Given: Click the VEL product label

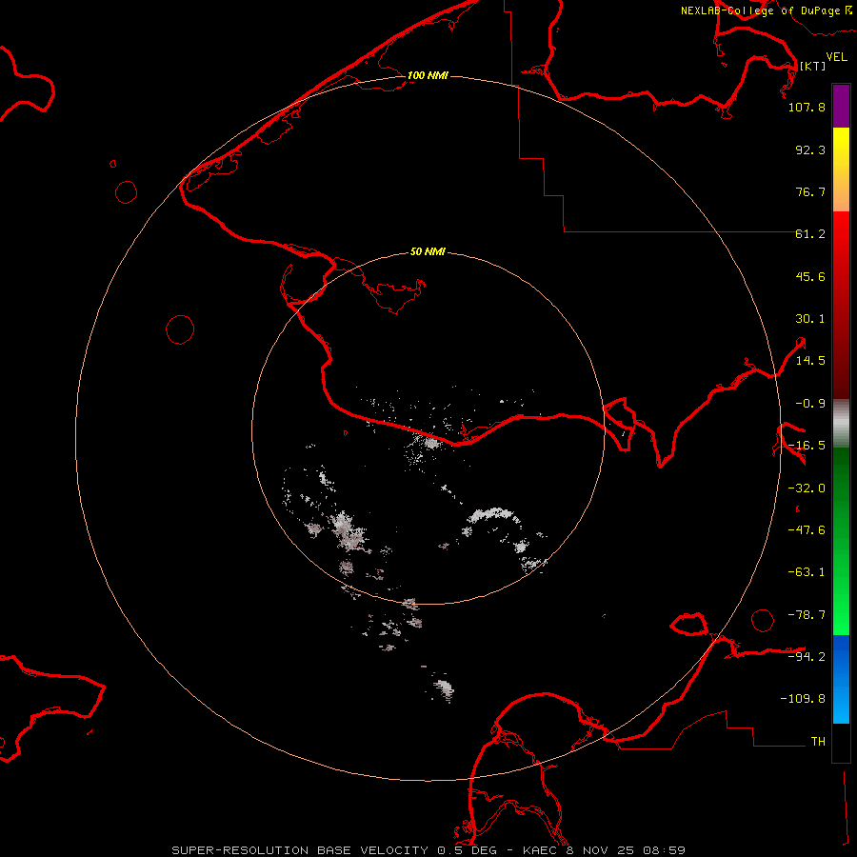Looking at the screenshot, I should point(836,57).
